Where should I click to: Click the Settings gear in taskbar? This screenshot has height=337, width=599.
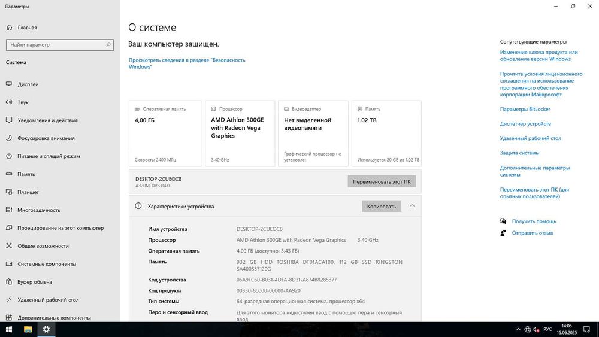(46, 329)
